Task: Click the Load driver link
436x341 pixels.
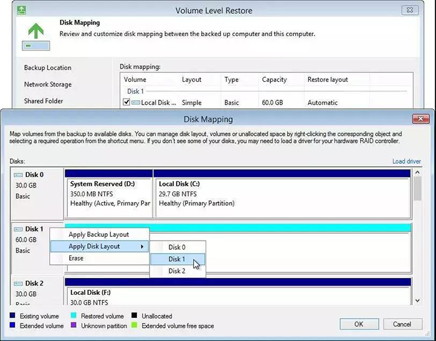Action: [x=407, y=161]
